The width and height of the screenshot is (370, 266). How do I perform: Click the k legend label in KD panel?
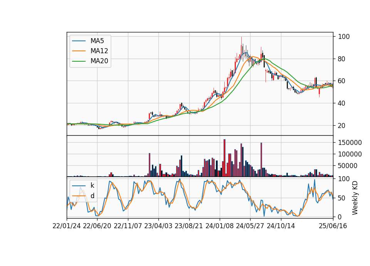[x=92, y=185]
